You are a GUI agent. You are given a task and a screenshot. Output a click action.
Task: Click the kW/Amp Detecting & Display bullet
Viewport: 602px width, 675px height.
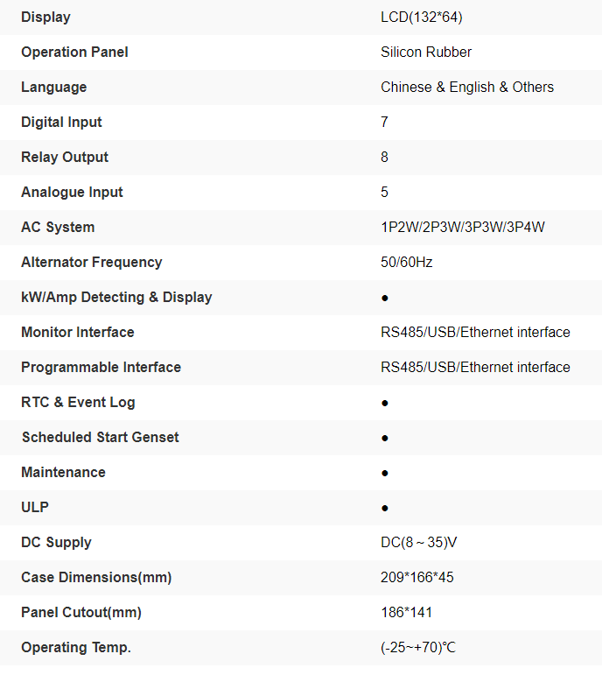point(385,298)
